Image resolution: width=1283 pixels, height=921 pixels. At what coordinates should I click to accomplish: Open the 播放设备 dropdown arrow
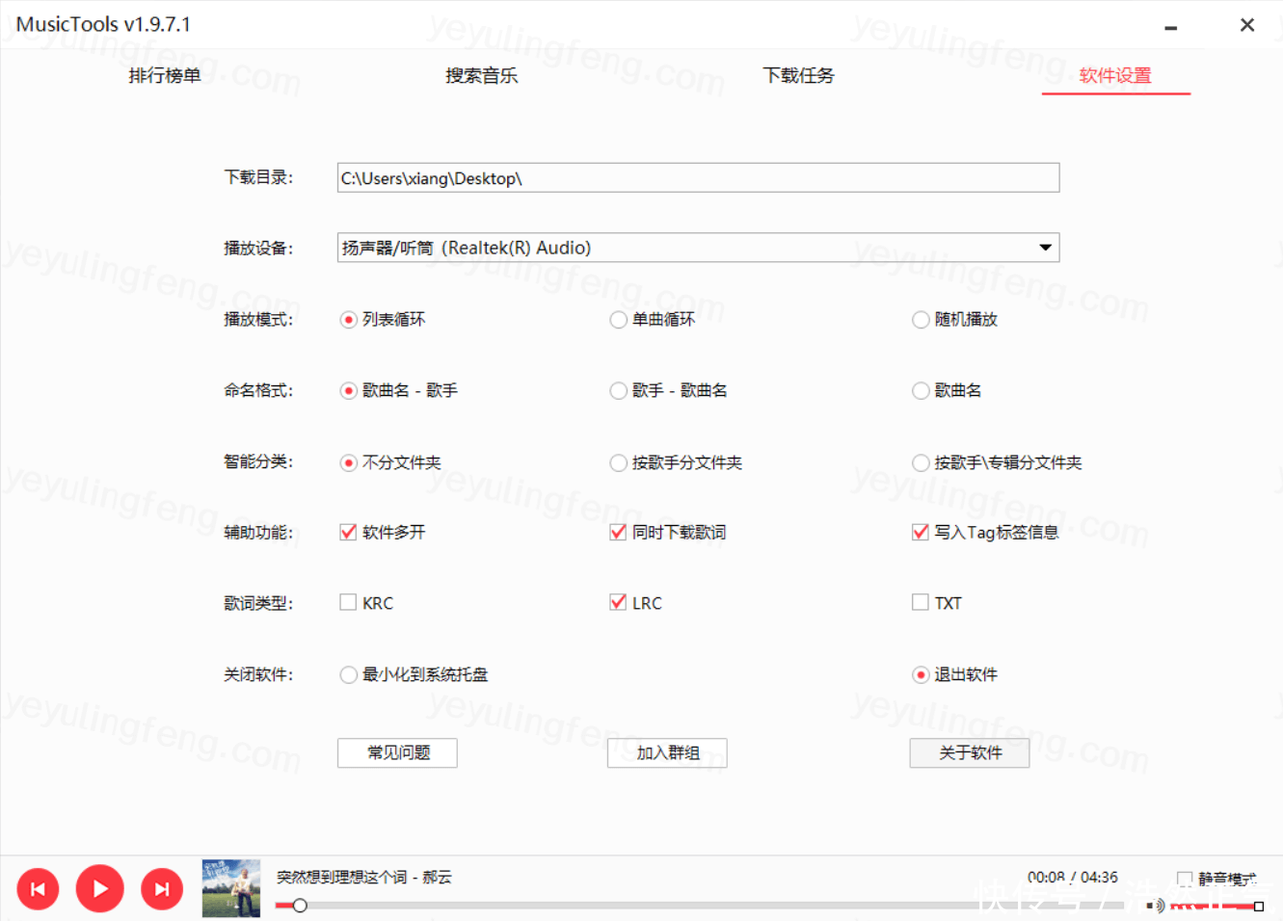pos(1046,248)
